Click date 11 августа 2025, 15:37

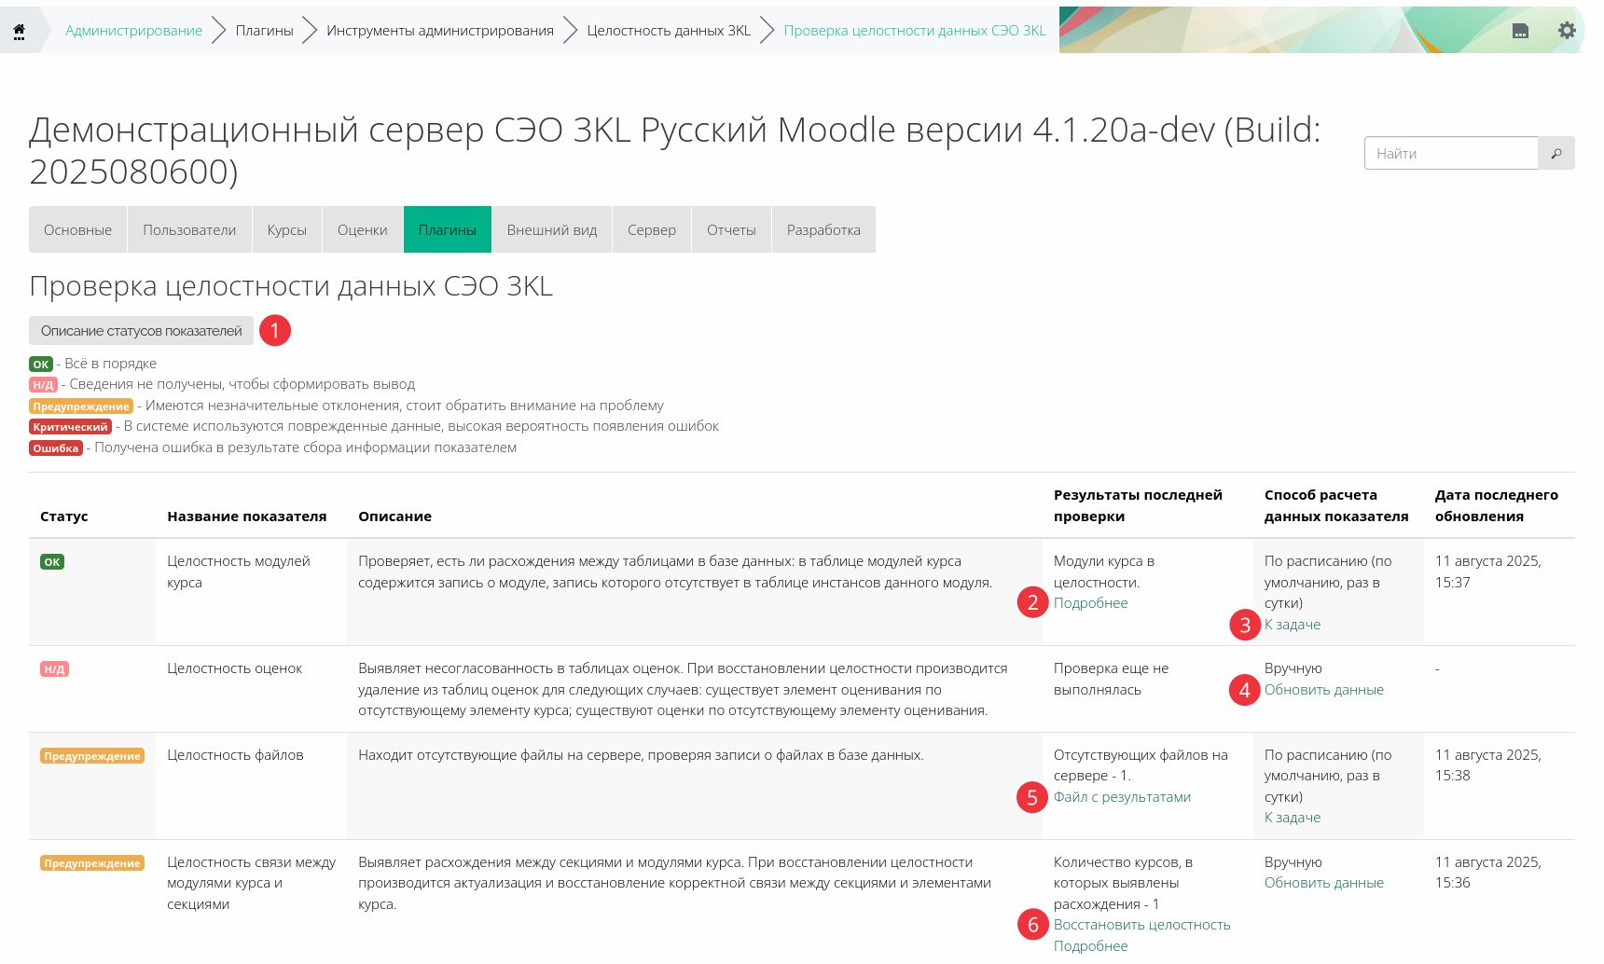click(1488, 572)
